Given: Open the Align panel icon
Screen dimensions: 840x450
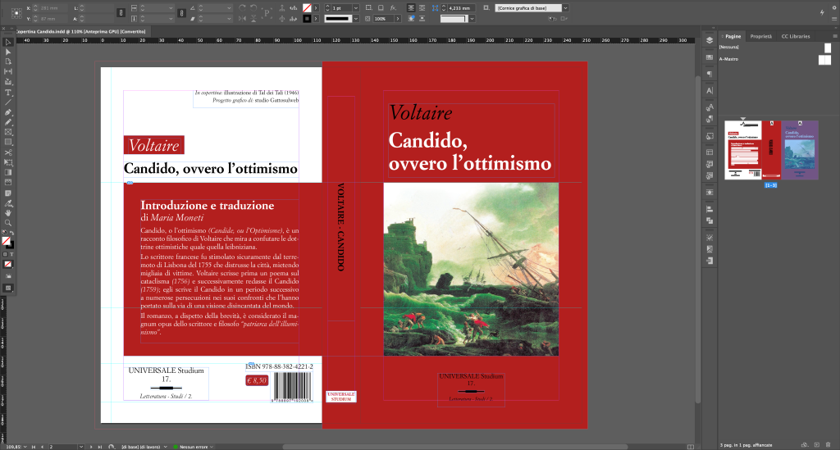Looking at the screenshot, I should tap(710, 209).
